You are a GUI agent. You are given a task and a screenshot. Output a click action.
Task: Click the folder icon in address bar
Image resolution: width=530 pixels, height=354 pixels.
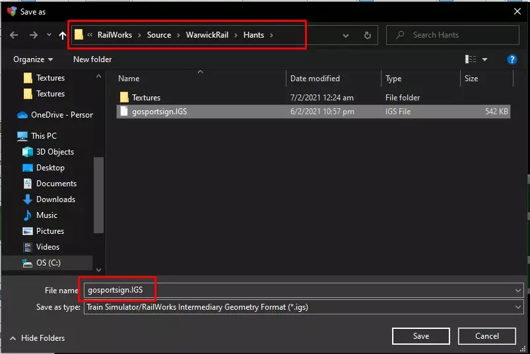pyautogui.click(x=79, y=34)
